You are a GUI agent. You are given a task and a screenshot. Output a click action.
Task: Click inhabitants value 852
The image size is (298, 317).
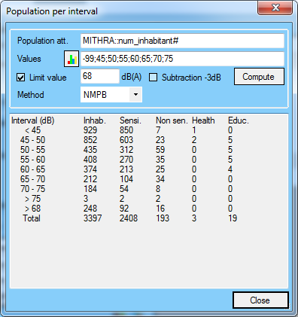[x=90, y=140]
